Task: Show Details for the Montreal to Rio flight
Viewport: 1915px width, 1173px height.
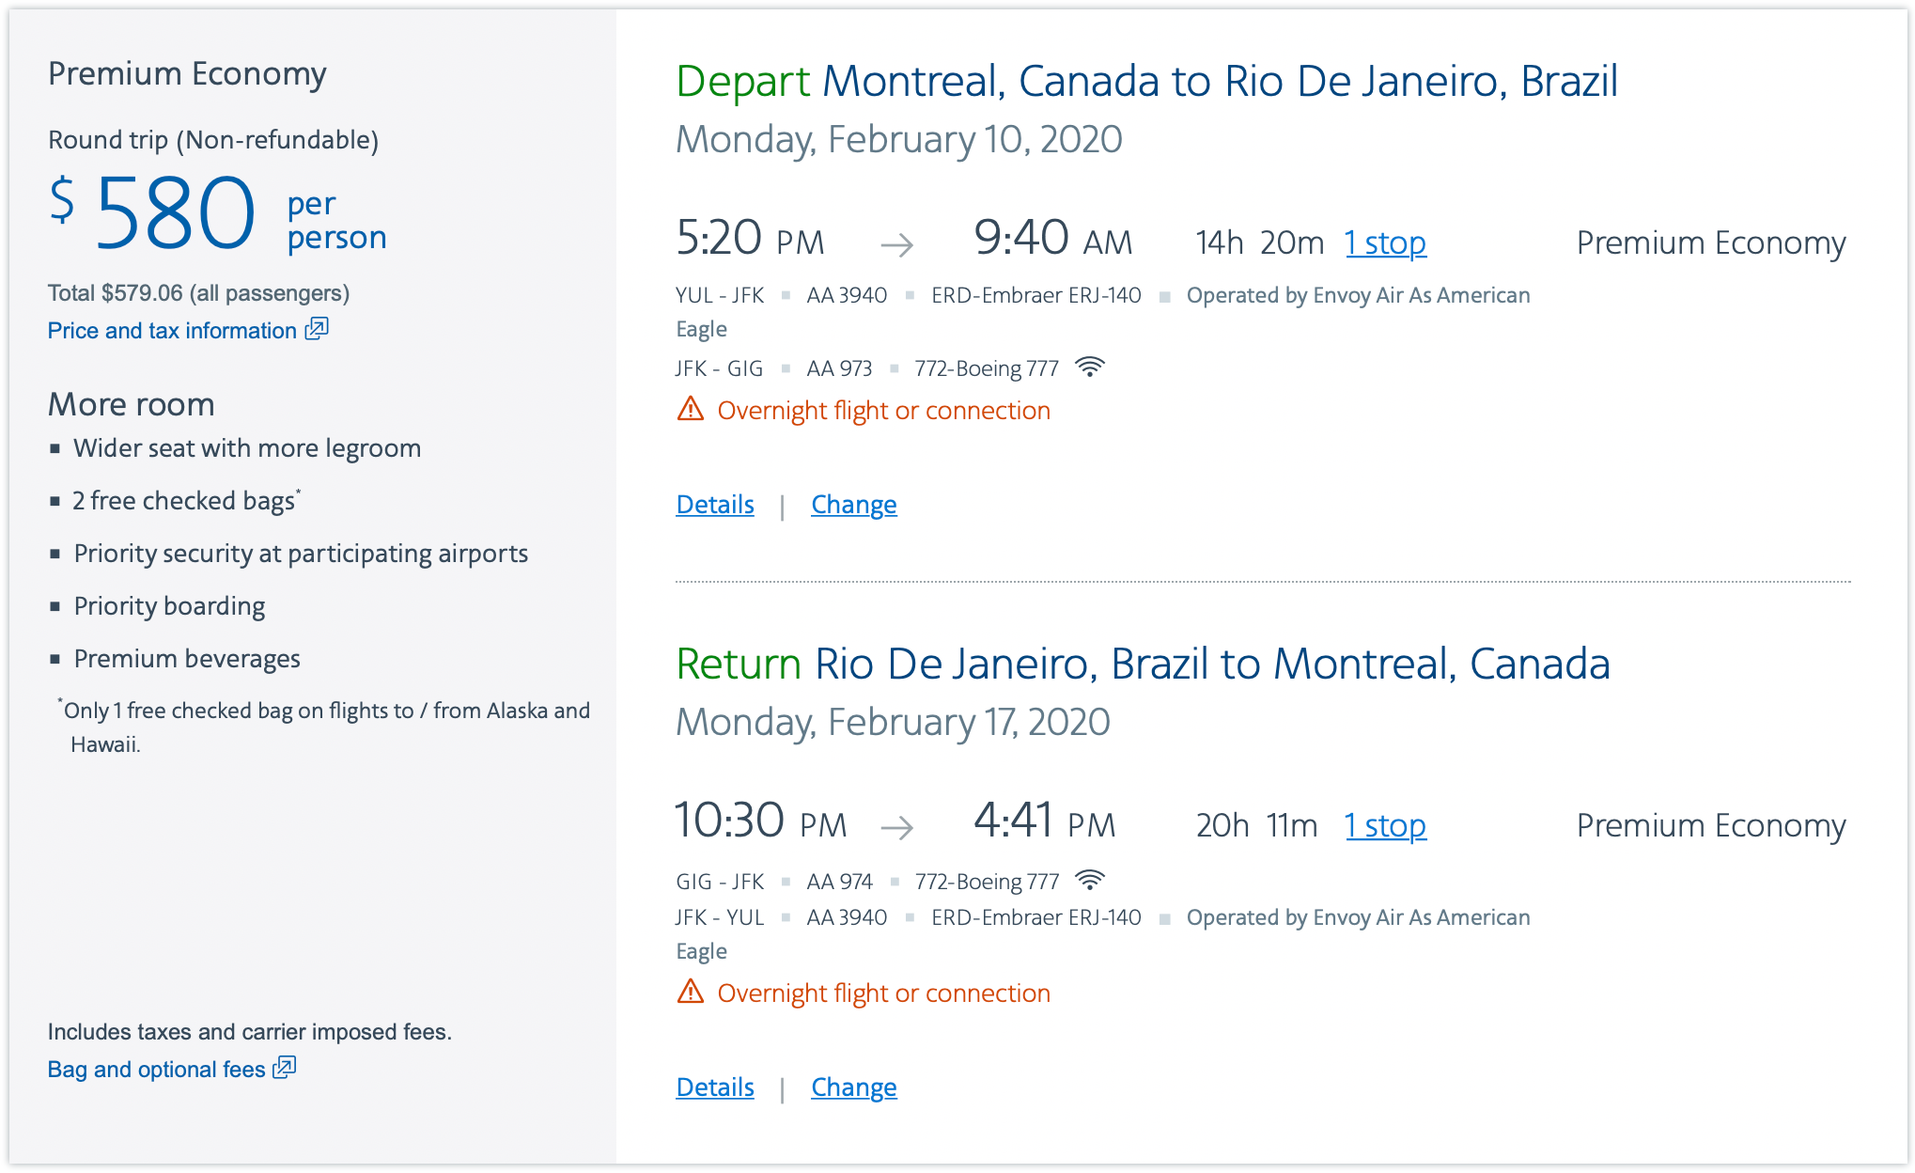Action: (x=715, y=505)
